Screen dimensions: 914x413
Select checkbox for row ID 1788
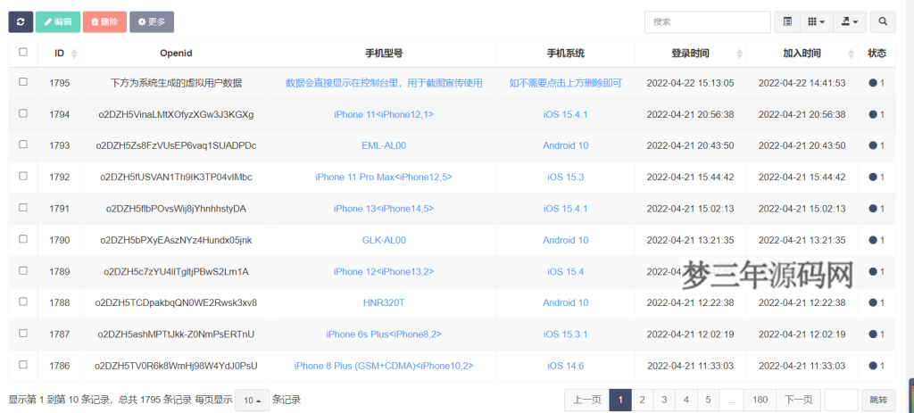(23, 301)
